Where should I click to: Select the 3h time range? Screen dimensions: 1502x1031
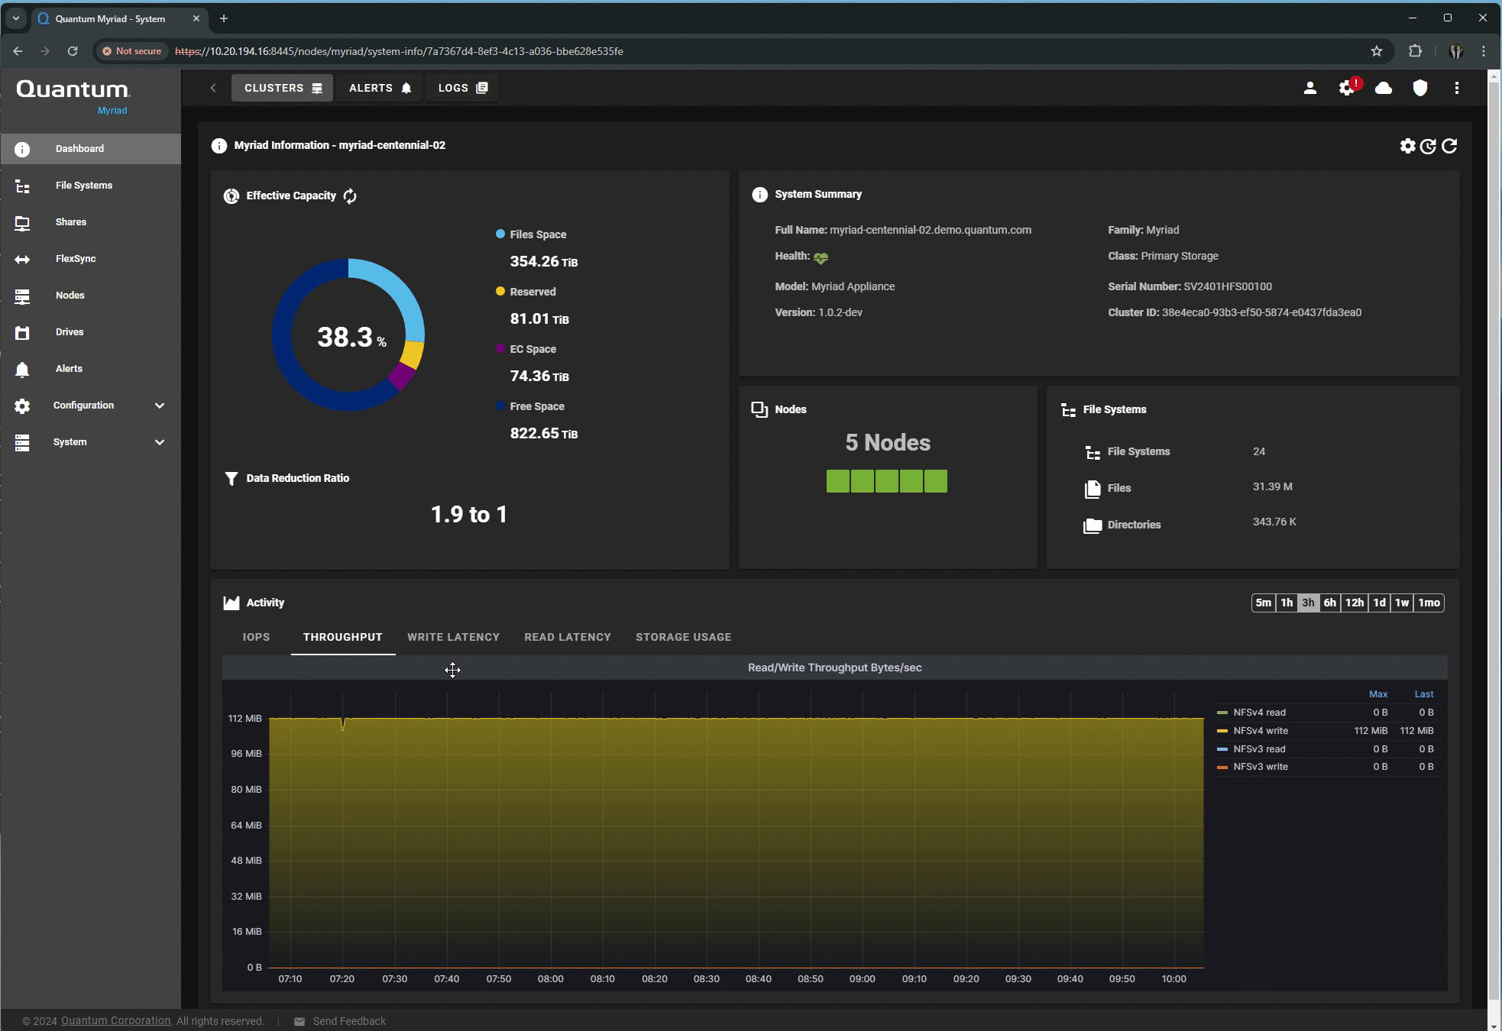[x=1308, y=603]
